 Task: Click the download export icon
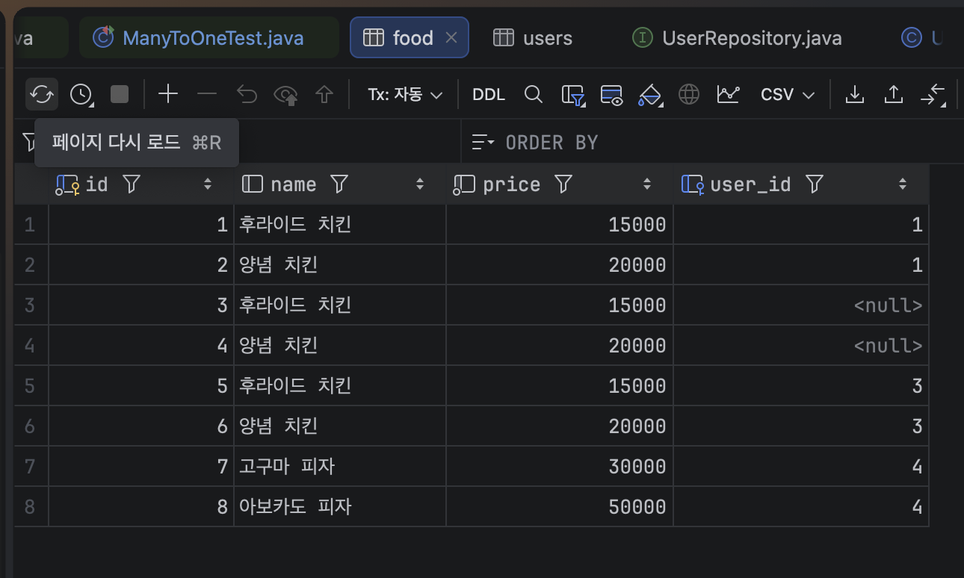854,94
